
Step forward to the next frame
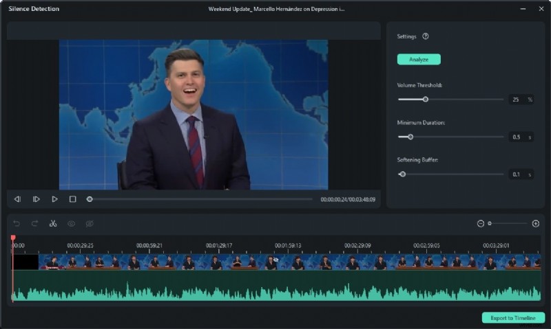(36, 199)
